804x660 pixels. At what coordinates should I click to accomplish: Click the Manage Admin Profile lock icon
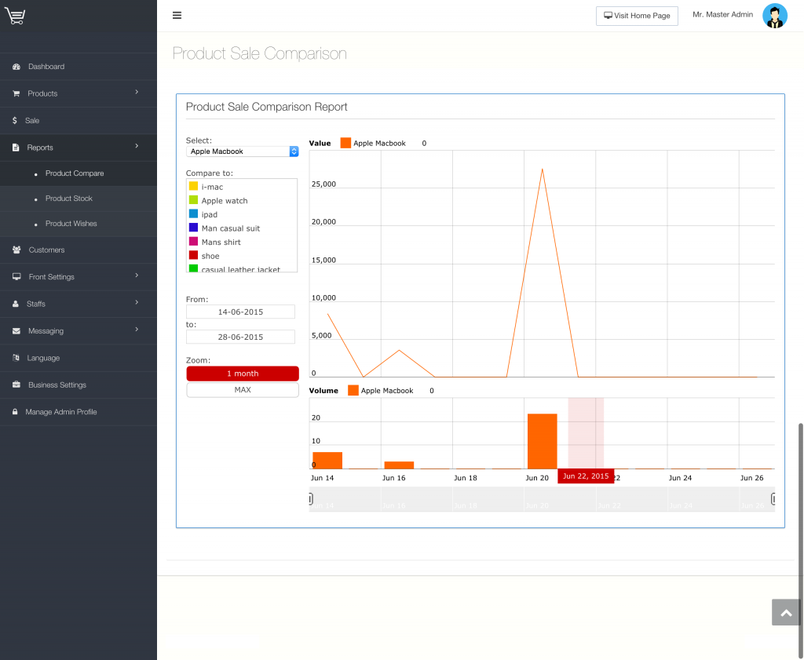pos(15,412)
